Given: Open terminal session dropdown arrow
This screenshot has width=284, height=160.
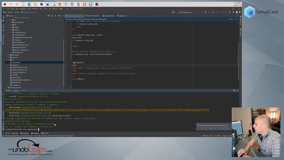Looking at the screenshot, I should point(26,90).
